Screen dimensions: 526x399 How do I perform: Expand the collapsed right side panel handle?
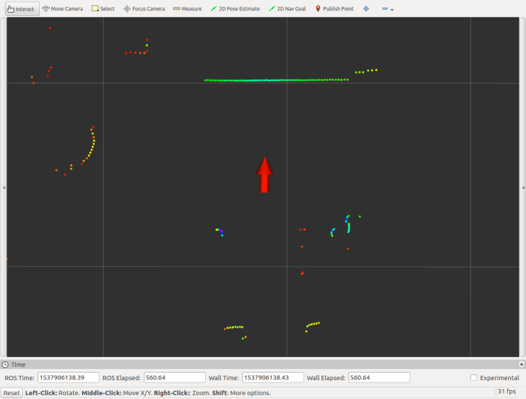(x=523, y=187)
